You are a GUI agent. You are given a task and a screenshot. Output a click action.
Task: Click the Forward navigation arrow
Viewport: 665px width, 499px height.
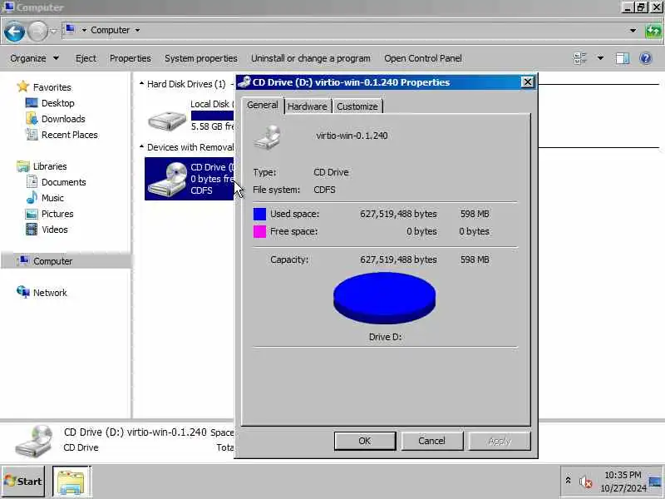(x=37, y=32)
